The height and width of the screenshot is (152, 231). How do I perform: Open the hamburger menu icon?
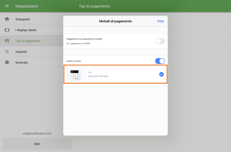coord(7,6)
